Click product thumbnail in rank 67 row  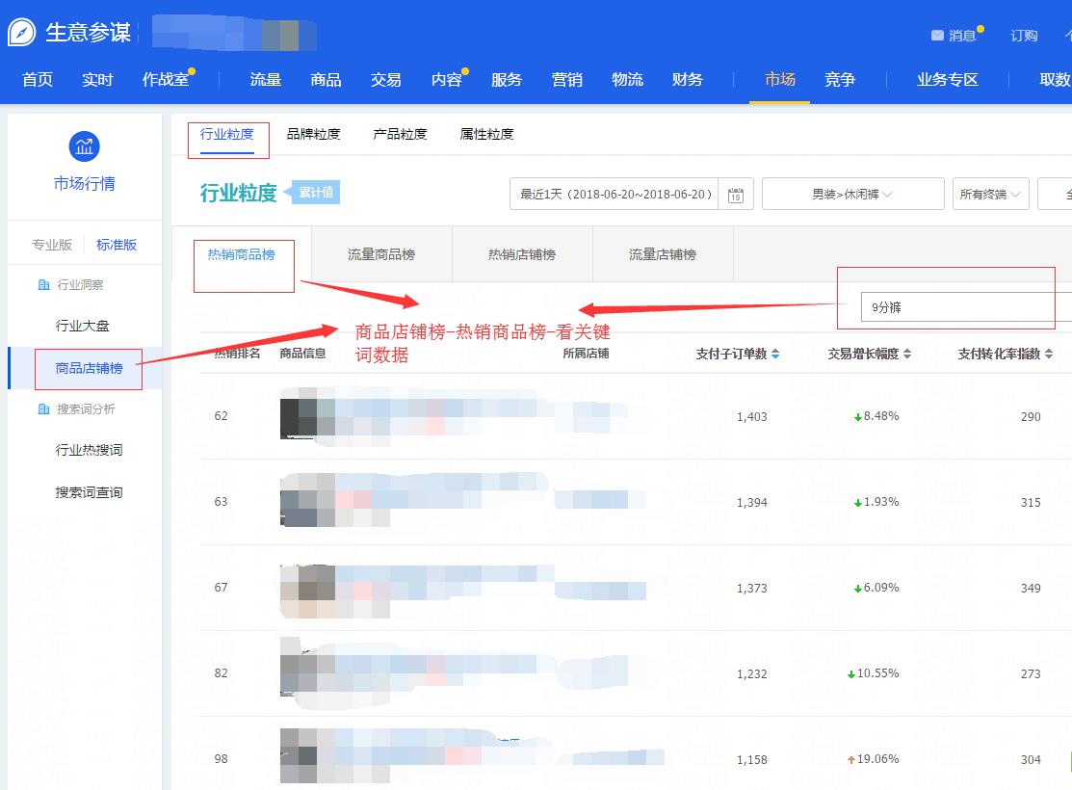[x=307, y=591]
